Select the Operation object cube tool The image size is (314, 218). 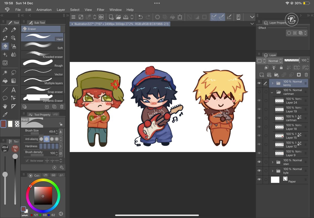click(14, 38)
